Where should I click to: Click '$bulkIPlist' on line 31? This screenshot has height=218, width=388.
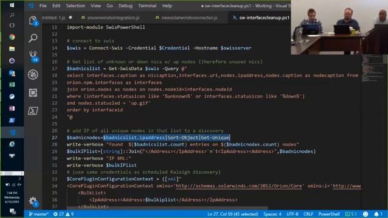pos(121,165)
